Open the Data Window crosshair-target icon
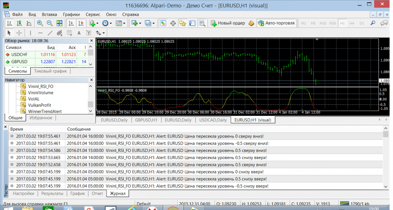The image size is (393, 210). 173,23
